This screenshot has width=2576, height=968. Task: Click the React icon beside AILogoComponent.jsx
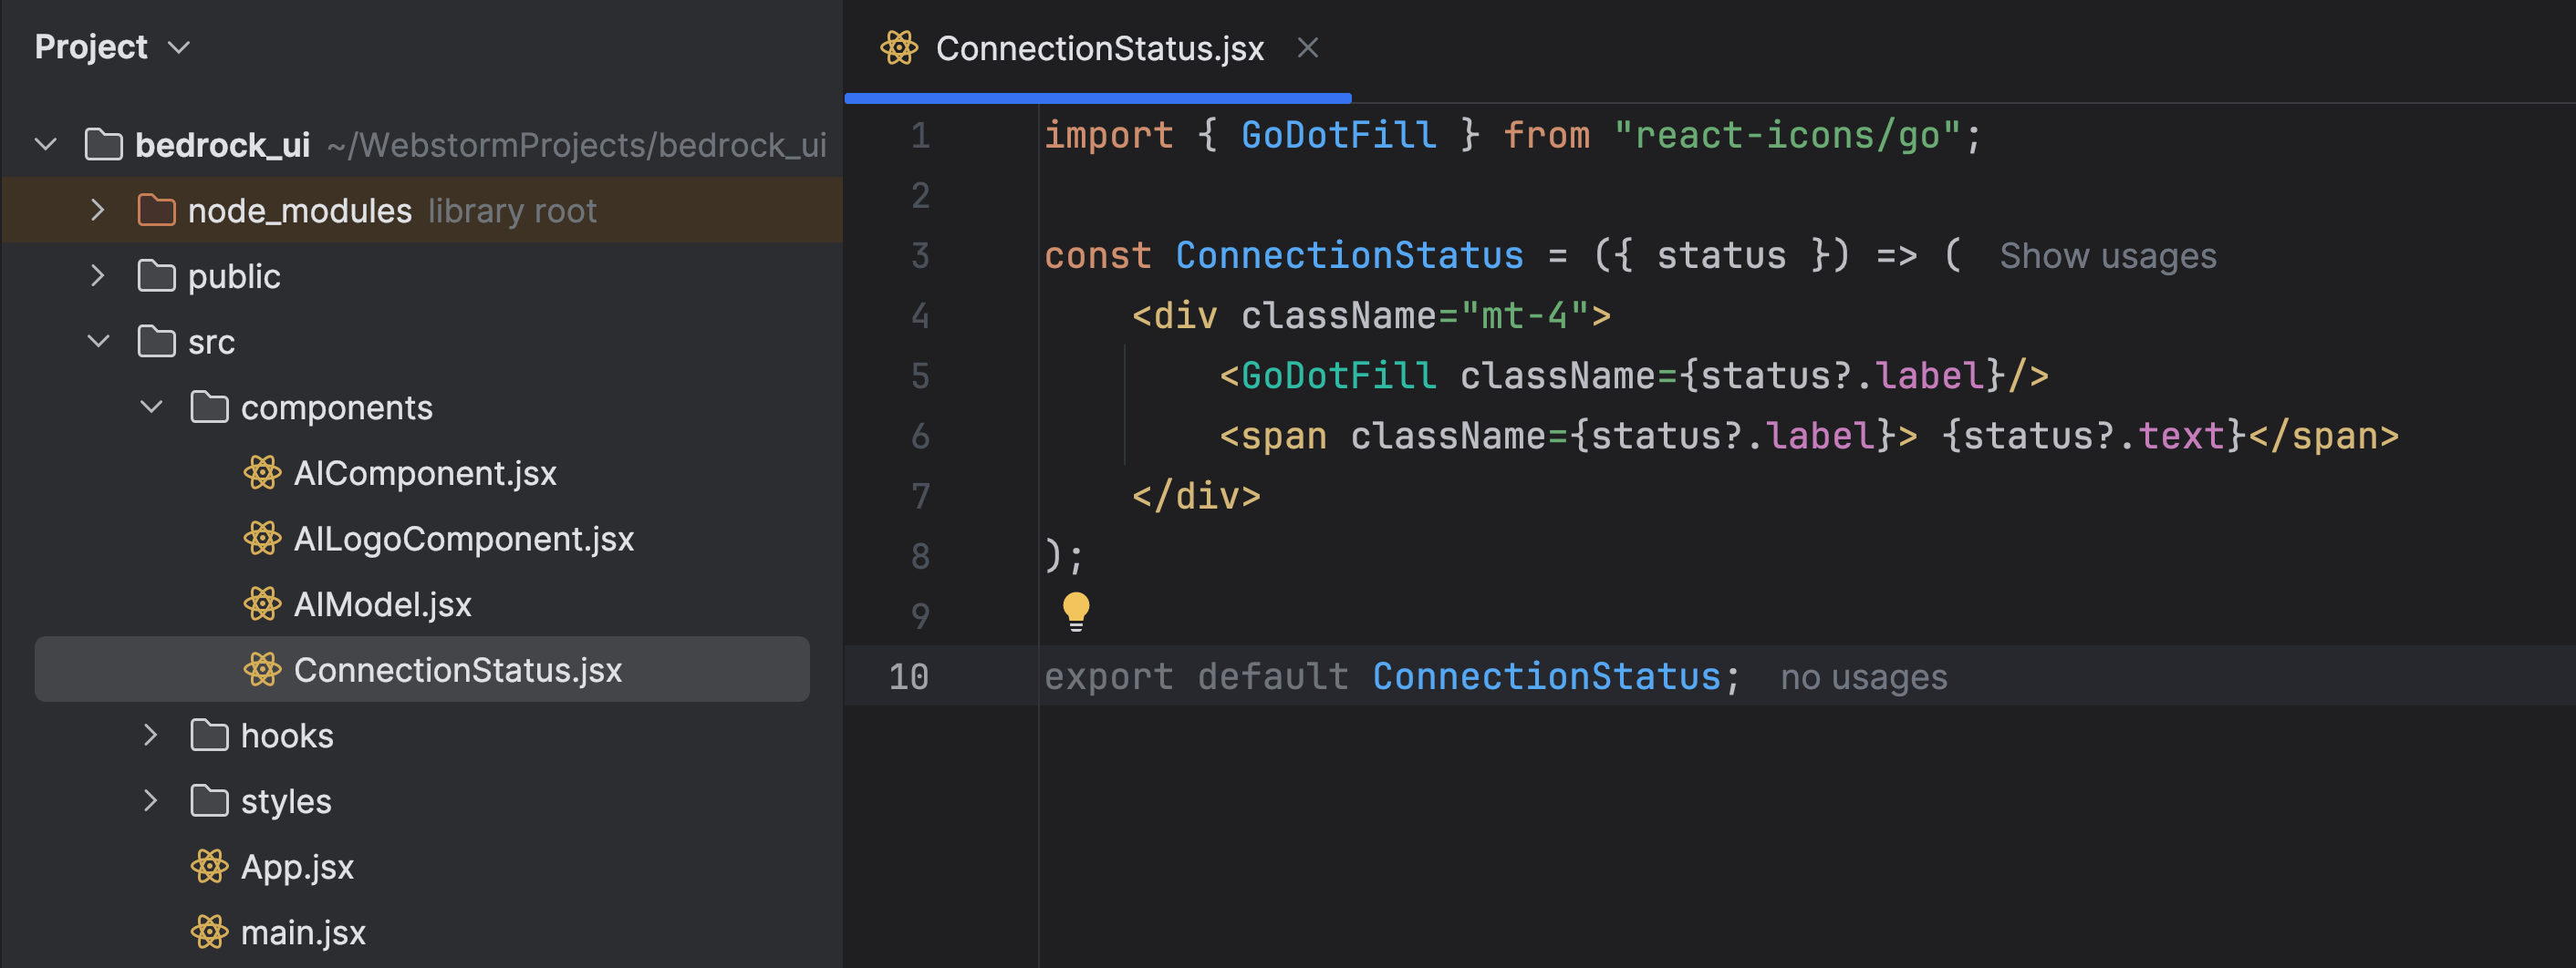point(262,539)
